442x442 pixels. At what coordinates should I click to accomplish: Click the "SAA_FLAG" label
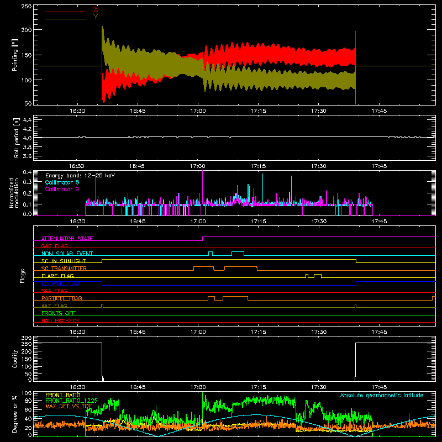(x=54, y=291)
